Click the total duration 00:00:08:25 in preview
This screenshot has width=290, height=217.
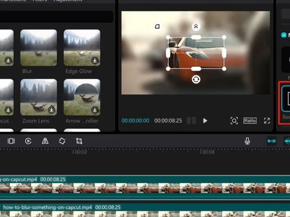(168, 121)
